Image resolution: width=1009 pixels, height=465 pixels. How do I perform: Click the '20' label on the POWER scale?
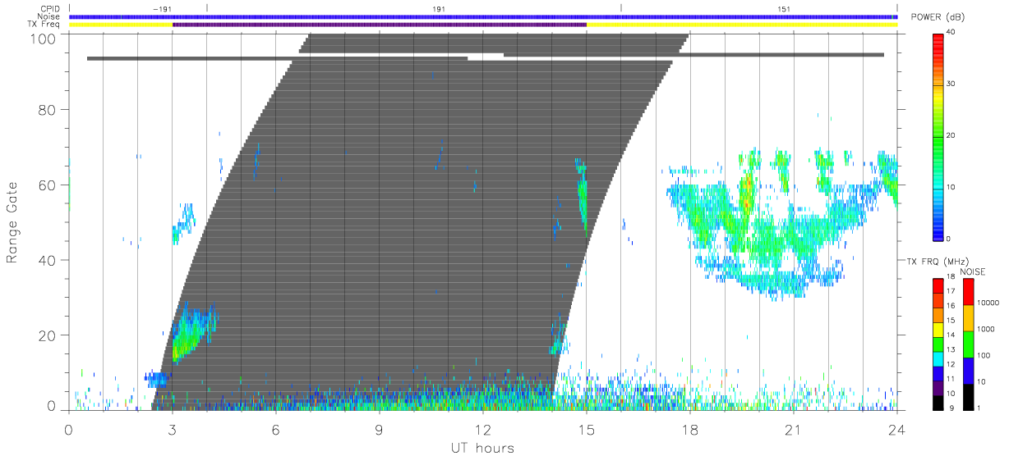click(951, 136)
